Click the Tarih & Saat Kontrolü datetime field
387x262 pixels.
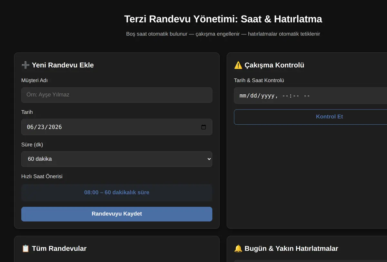click(x=310, y=96)
